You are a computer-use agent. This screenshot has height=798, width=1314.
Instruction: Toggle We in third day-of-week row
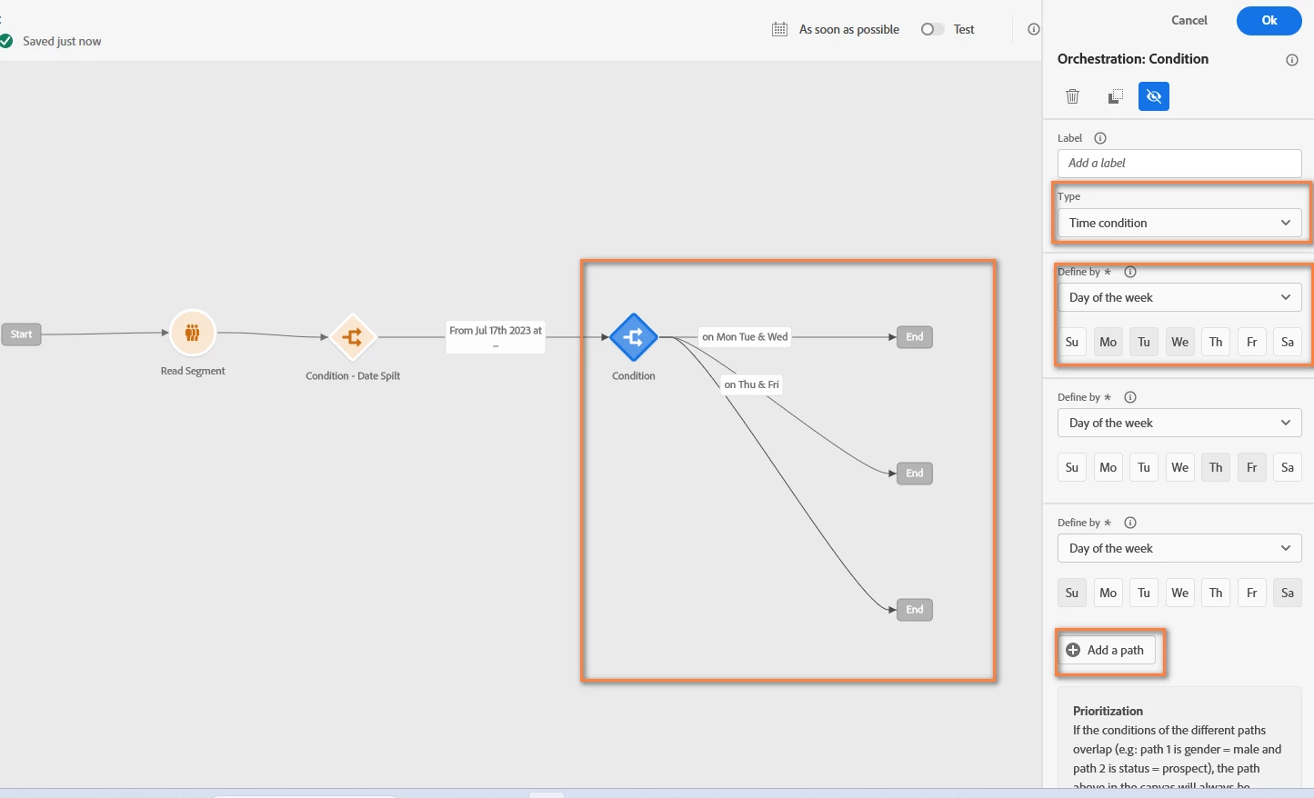tap(1180, 593)
